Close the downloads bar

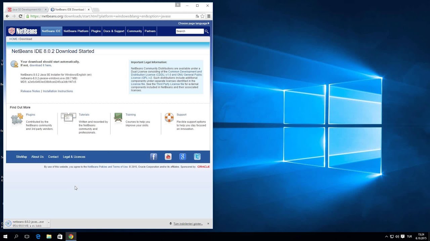click(208, 224)
